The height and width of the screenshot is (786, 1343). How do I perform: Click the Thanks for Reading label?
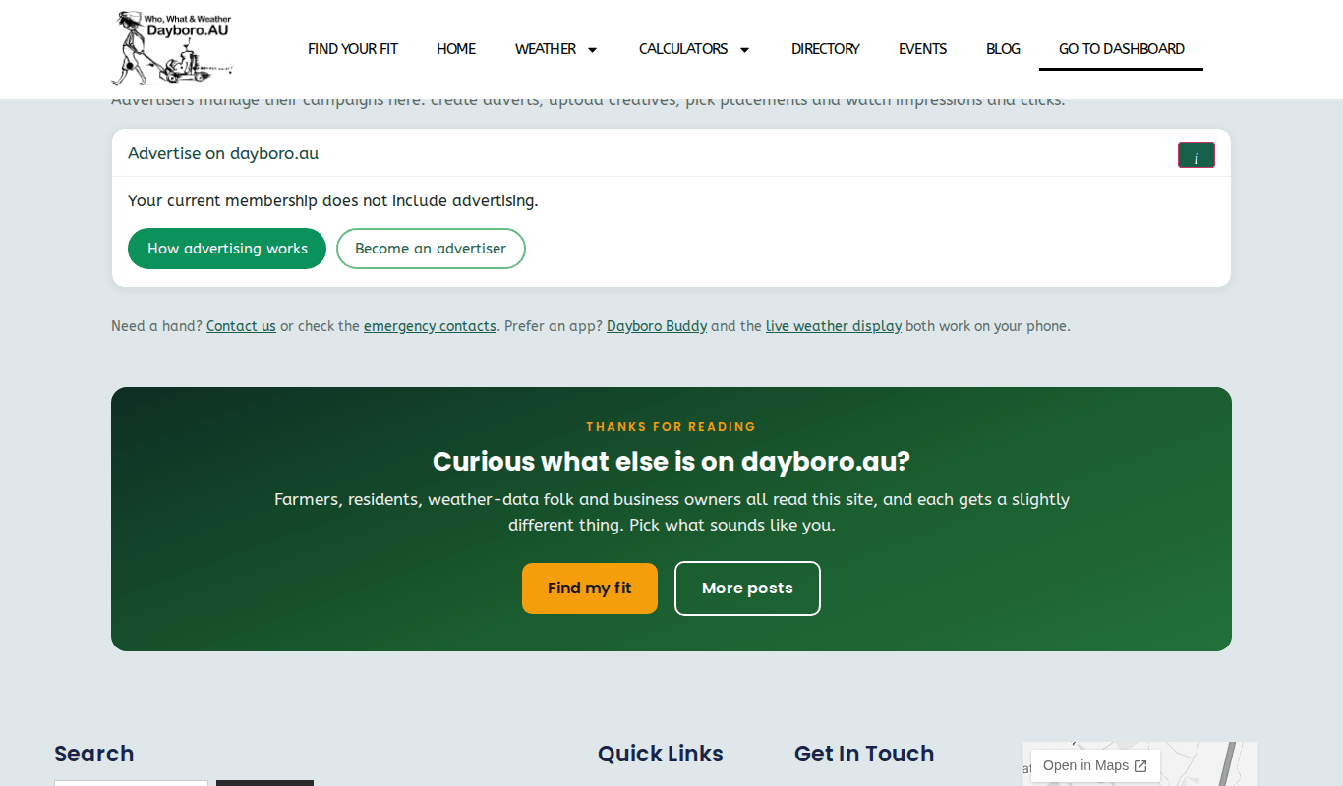click(671, 427)
